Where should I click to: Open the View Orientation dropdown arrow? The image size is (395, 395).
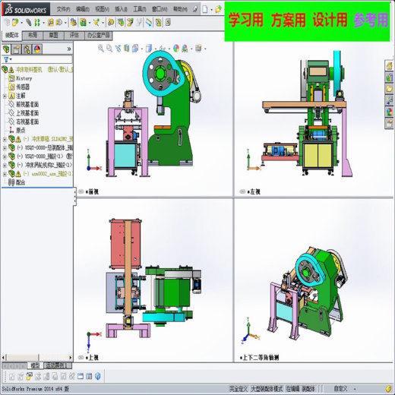(142, 49)
